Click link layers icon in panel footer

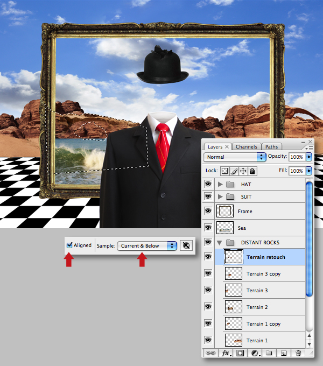tap(210, 353)
